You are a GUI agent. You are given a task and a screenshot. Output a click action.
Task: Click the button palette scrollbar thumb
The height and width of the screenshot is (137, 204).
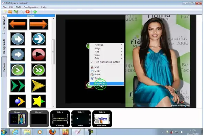point(53,52)
